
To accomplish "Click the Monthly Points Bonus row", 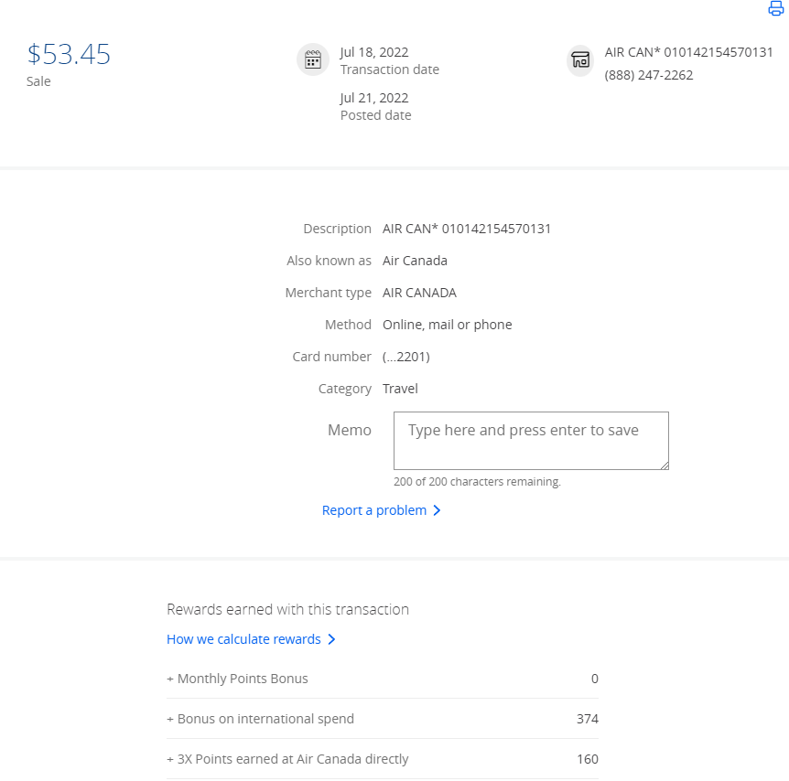I will (383, 679).
